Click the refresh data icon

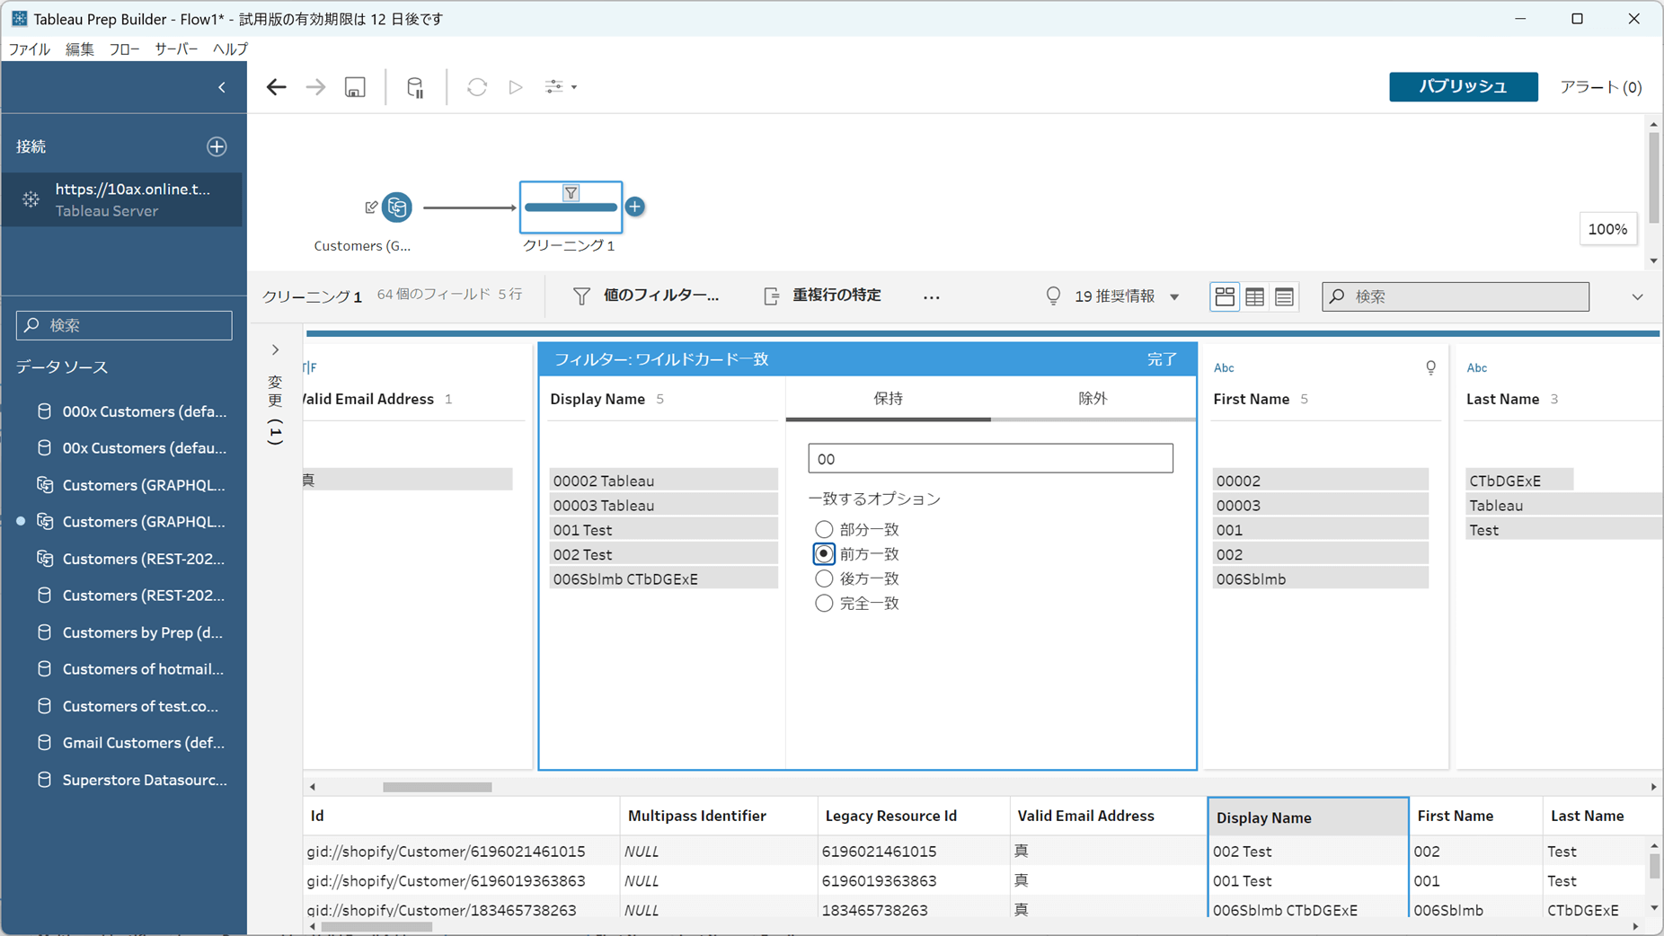476,87
